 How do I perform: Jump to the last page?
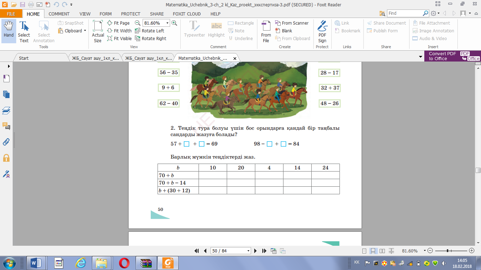264,251
